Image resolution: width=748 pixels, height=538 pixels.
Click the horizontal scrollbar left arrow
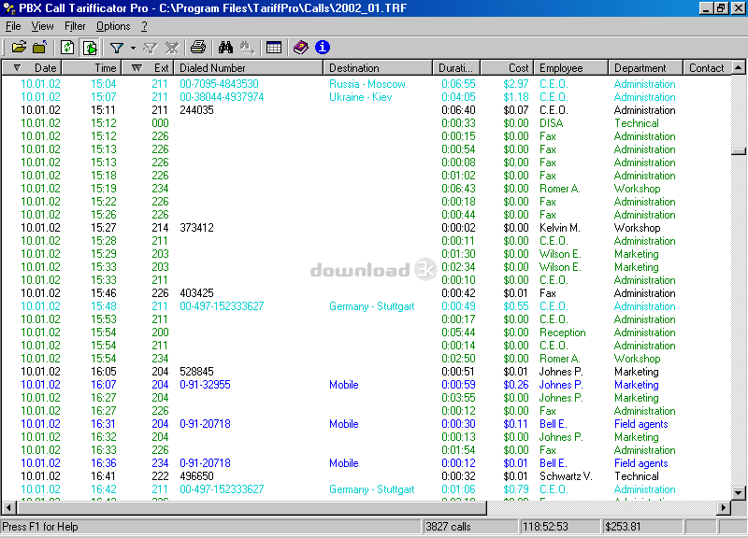pyautogui.click(x=9, y=508)
